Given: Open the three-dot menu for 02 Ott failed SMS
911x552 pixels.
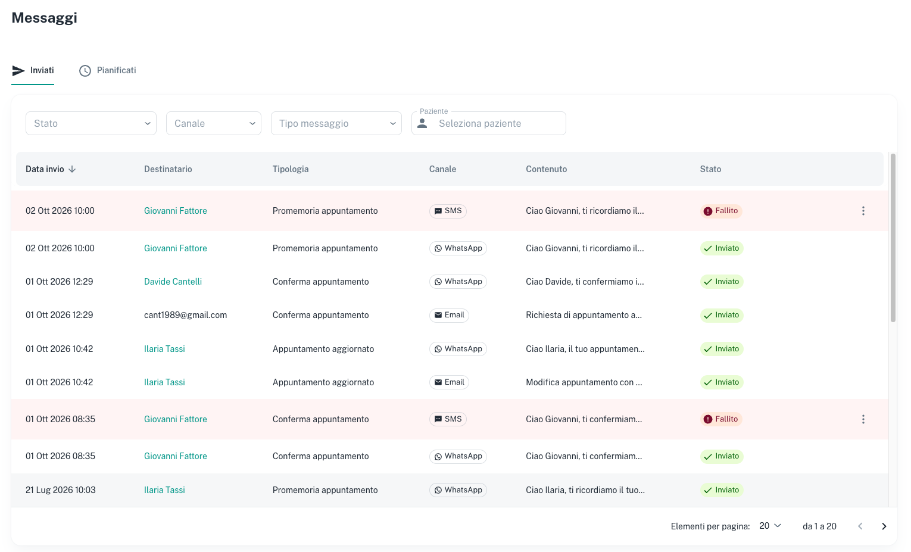Looking at the screenshot, I should click(863, 211).
